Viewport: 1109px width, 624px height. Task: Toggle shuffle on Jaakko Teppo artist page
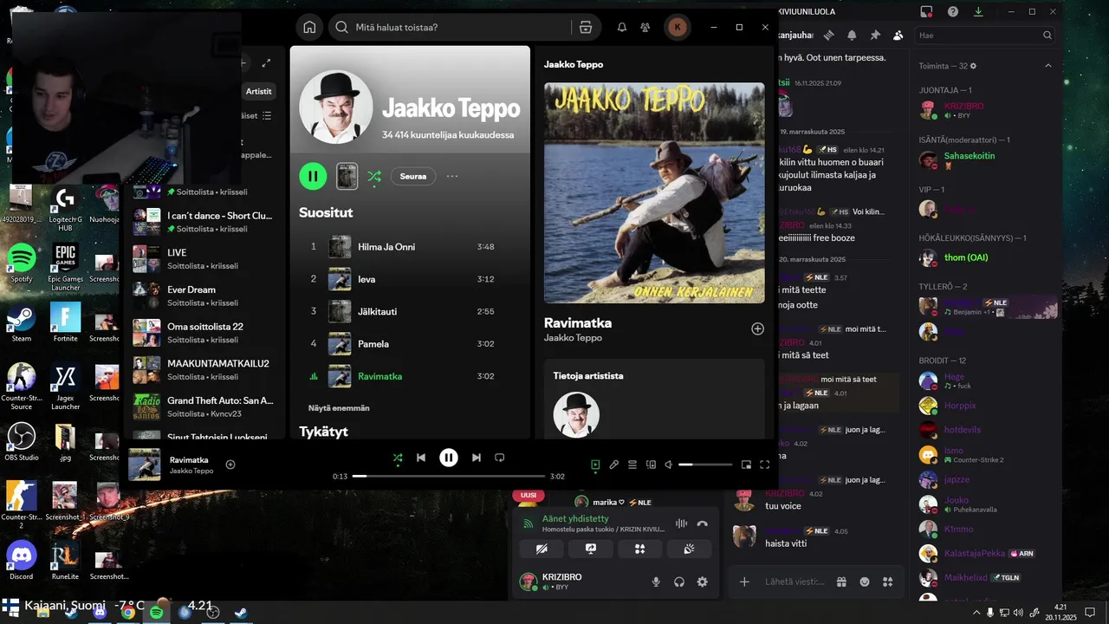point(373,176)
